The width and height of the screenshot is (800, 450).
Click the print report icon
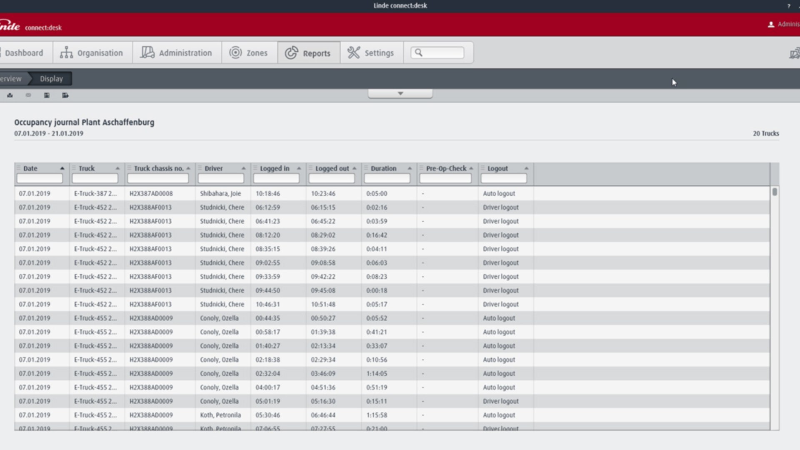[x=10, y=95]
